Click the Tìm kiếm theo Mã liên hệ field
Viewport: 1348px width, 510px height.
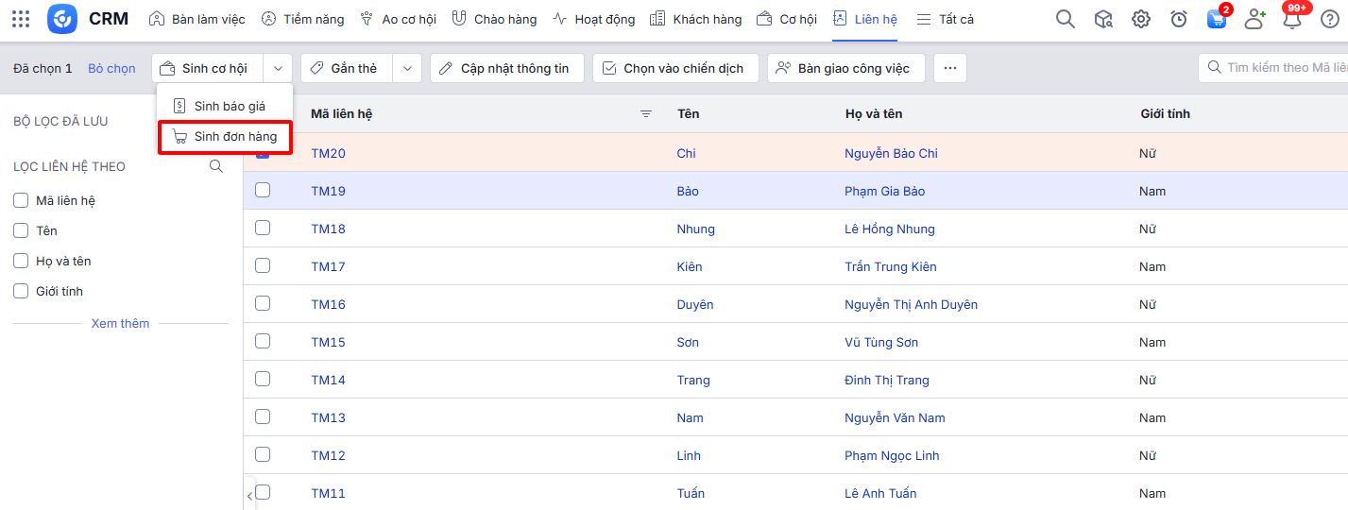coord(1280,68)
